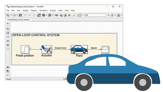Expand the Model Advisor dropdown arrow

(115, 15)
